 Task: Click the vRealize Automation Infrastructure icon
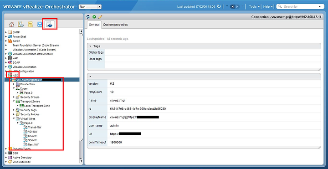click(10, 54)
